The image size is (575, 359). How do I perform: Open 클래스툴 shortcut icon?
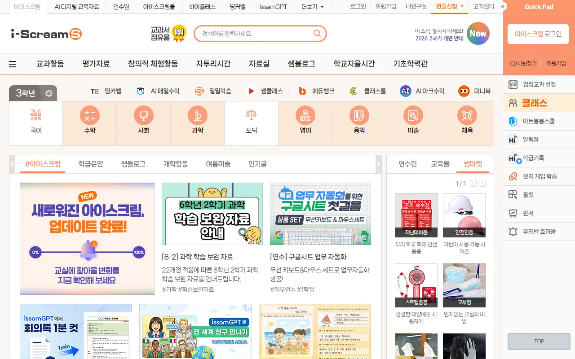click(354, 91)
